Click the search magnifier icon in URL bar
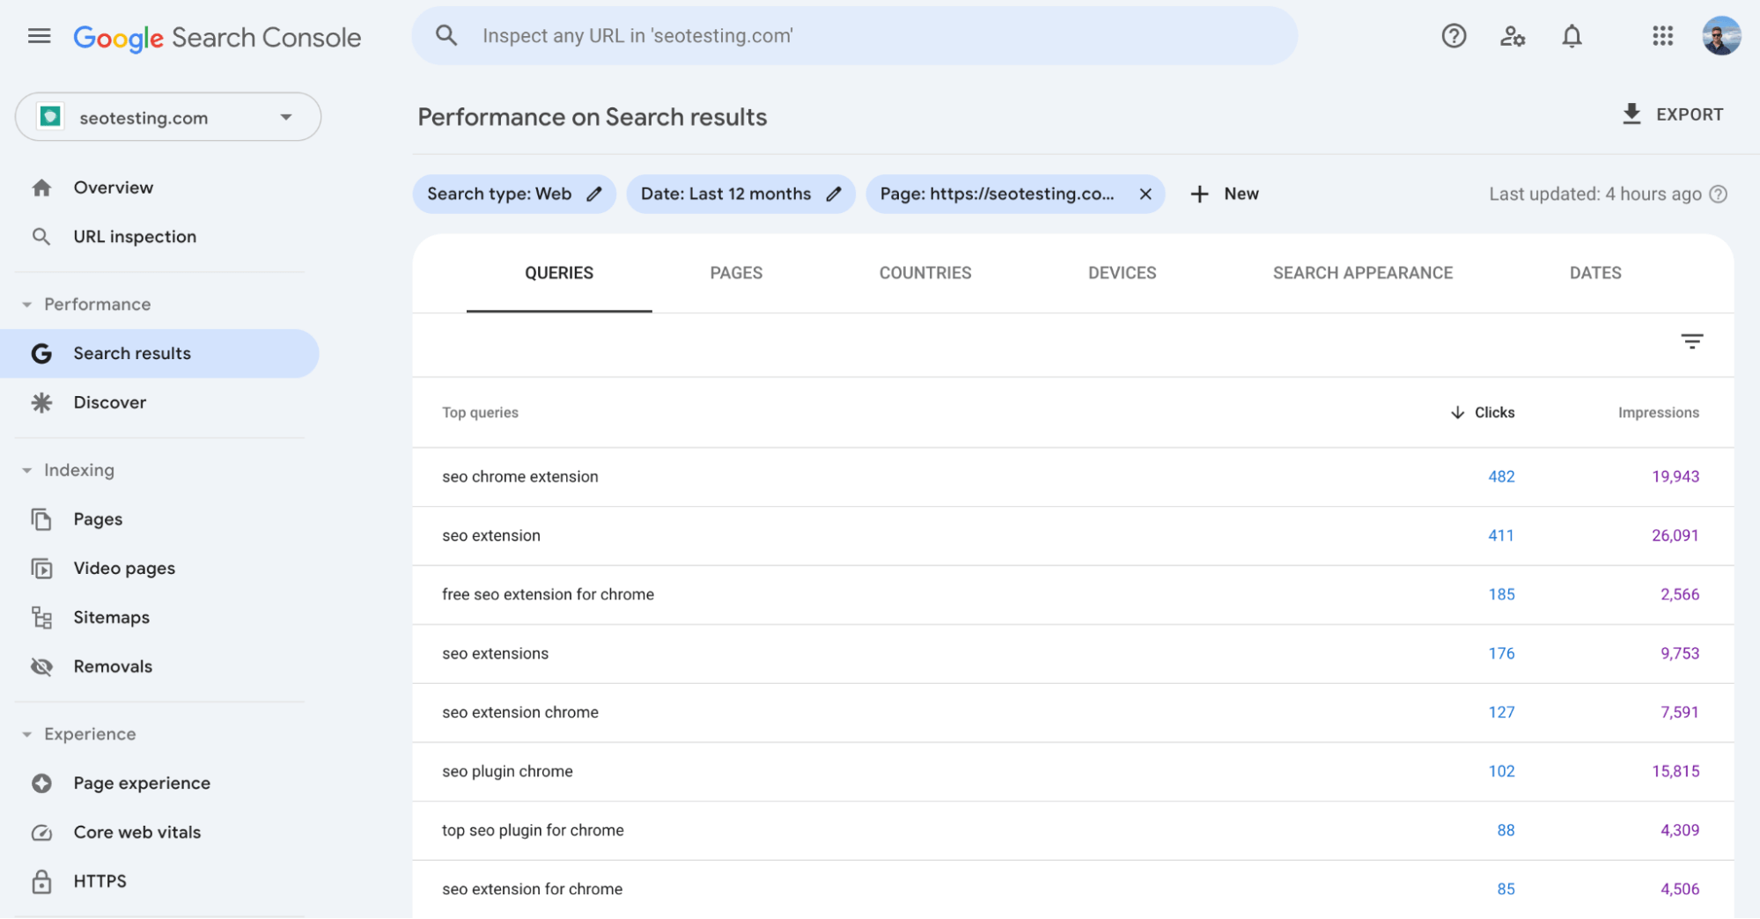Viewport: 1760px width, 919px height. click(446, 35)
